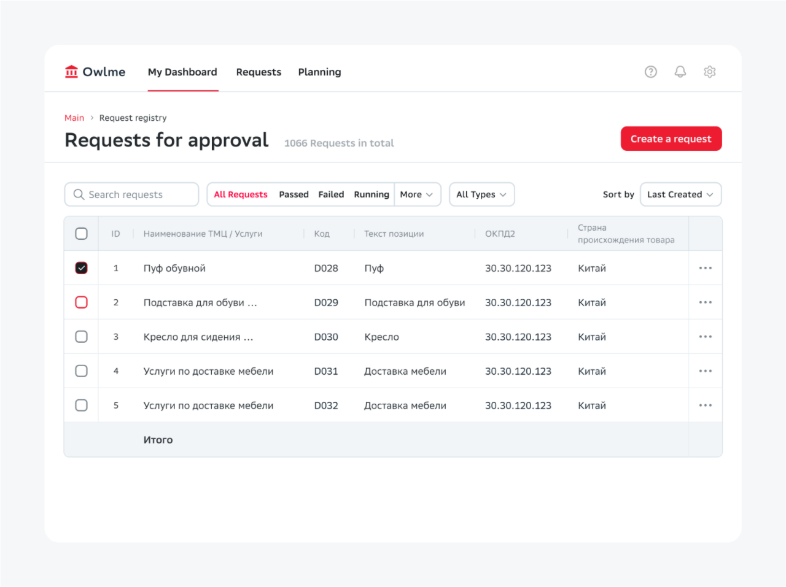
Task: Click the Код column header
Action: (x=322, y=234)
